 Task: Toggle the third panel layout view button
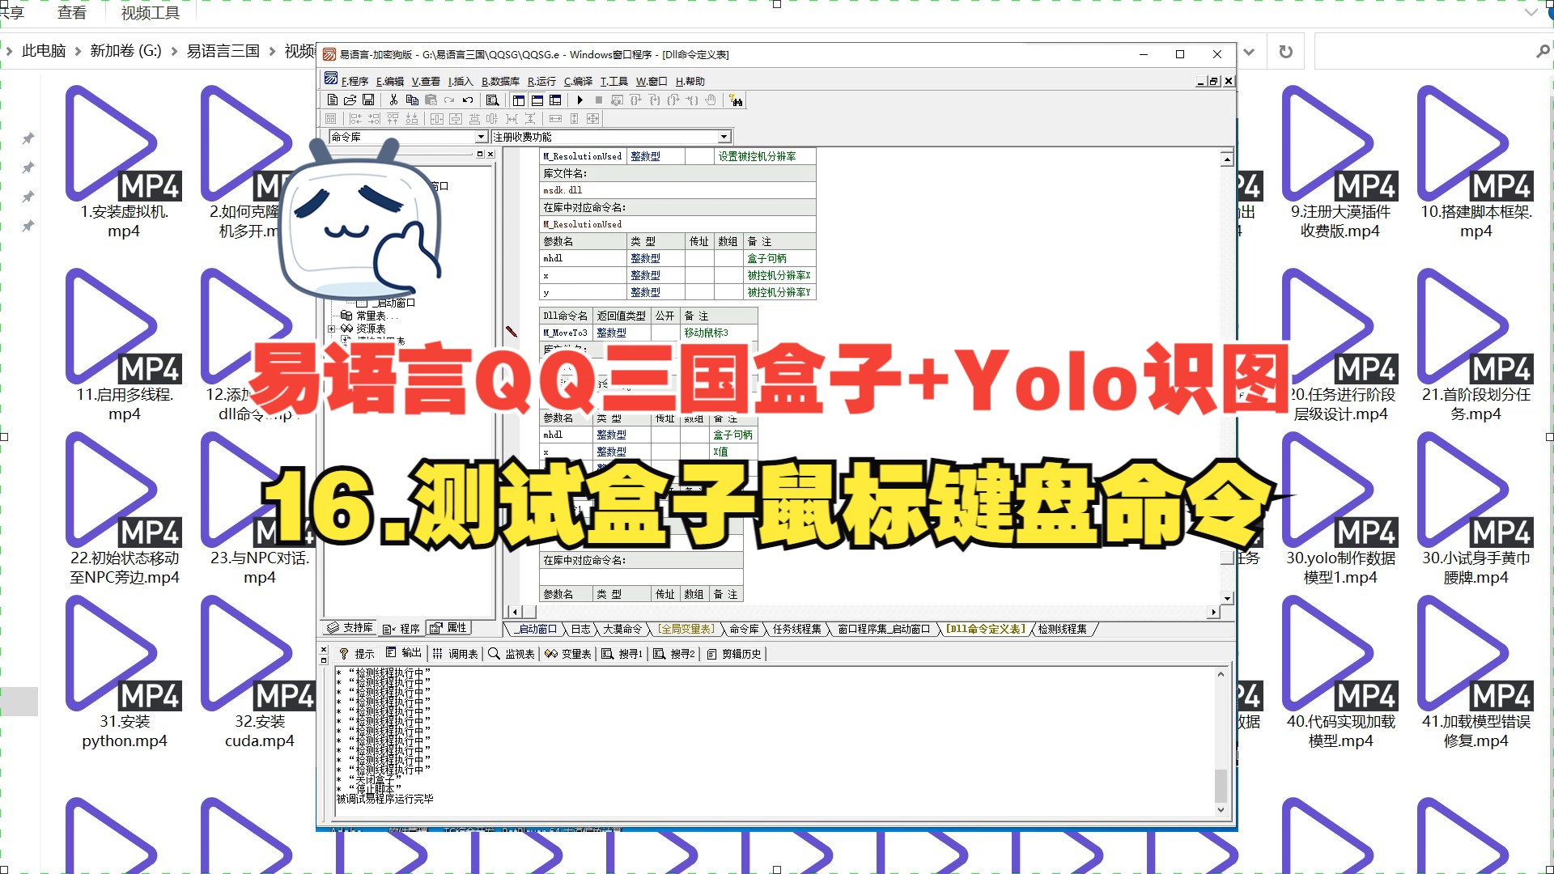tap(555, 100)
